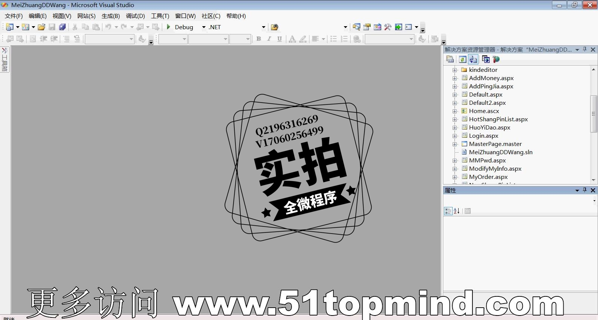Open the 帮助(H) menu
Screen dimensions: 598x320
pyautogui.click(x=236, y=16)
